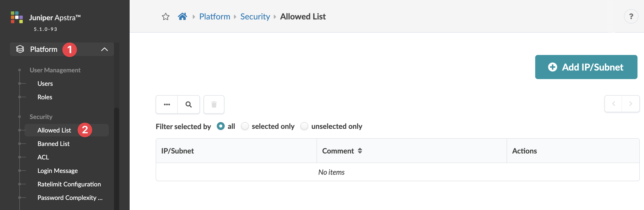The height and width of the screenshot is (210, 644).
Task: Go to home via house icon
Action: (x=182, y=17)
